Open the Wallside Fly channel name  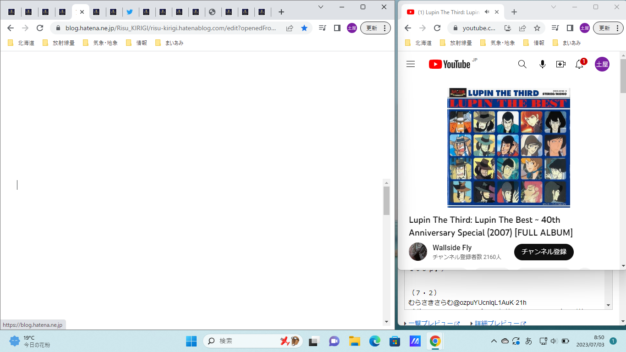pos(452,247)
